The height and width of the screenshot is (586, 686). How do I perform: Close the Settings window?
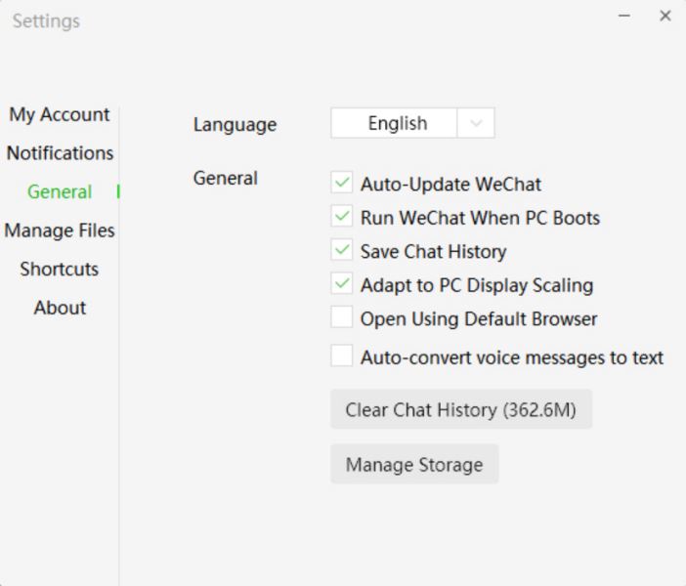[665, 17]
